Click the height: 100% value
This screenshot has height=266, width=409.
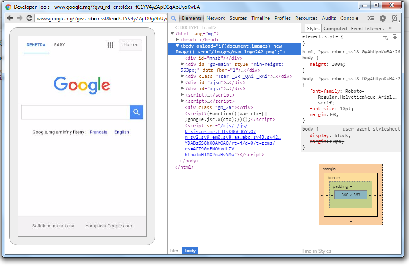(338, 64)
